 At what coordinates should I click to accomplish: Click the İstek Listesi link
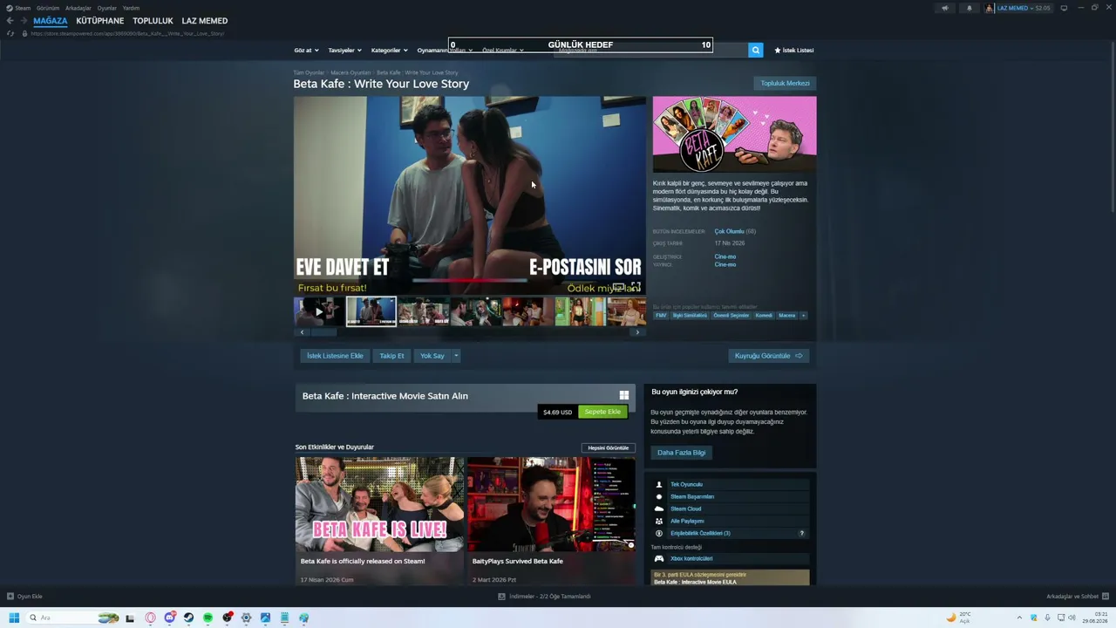click(x=794, y=51)
